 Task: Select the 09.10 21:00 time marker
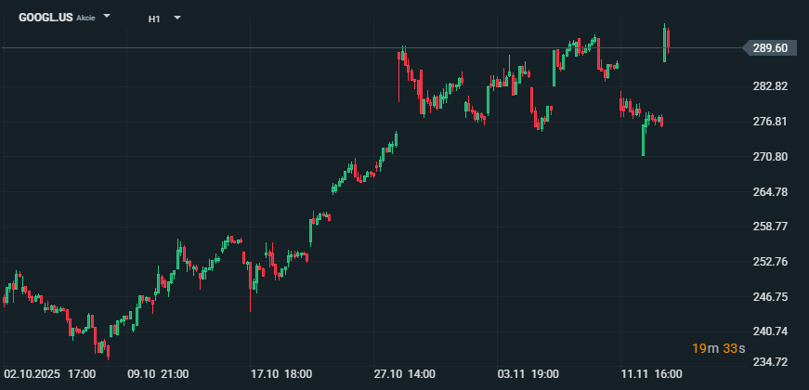click(x=158, y=374)
